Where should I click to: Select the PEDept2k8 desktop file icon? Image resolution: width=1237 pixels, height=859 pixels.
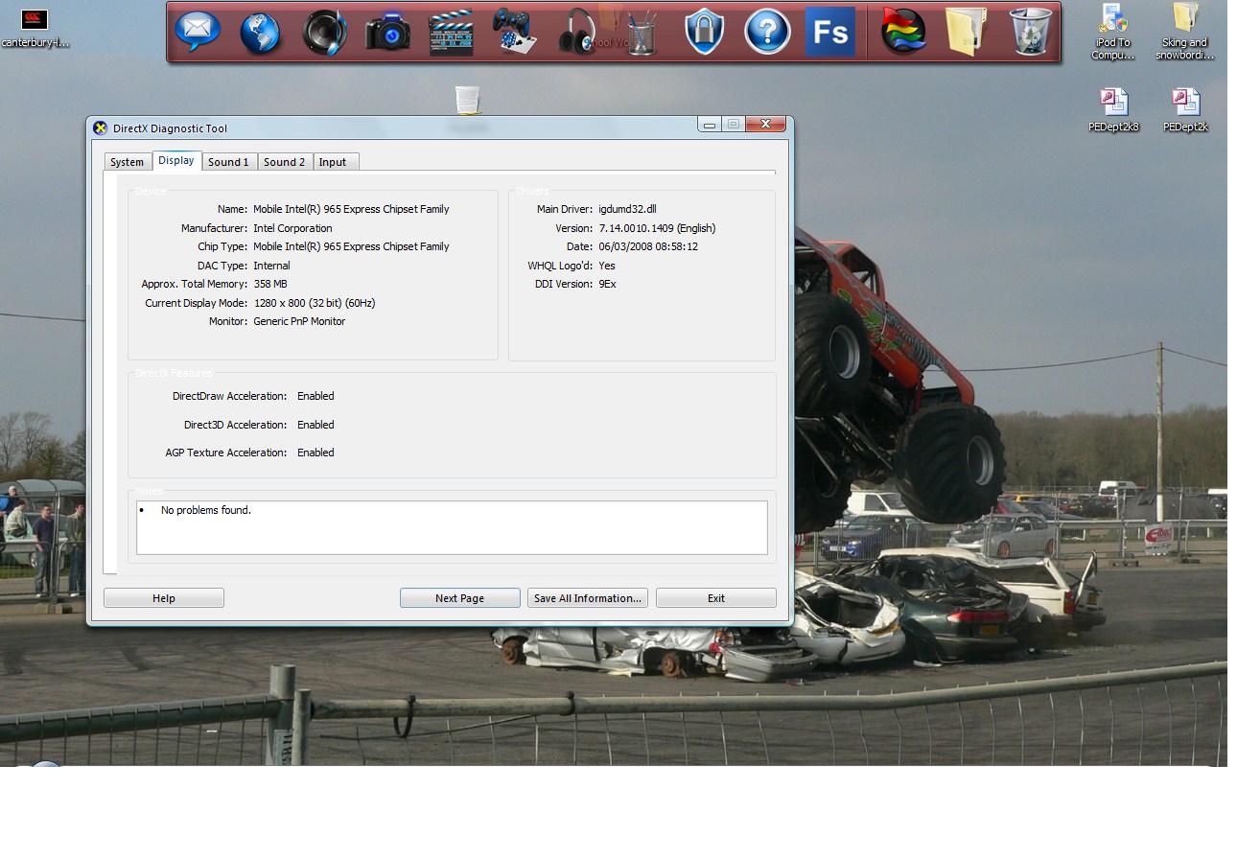click(1113, 110)
